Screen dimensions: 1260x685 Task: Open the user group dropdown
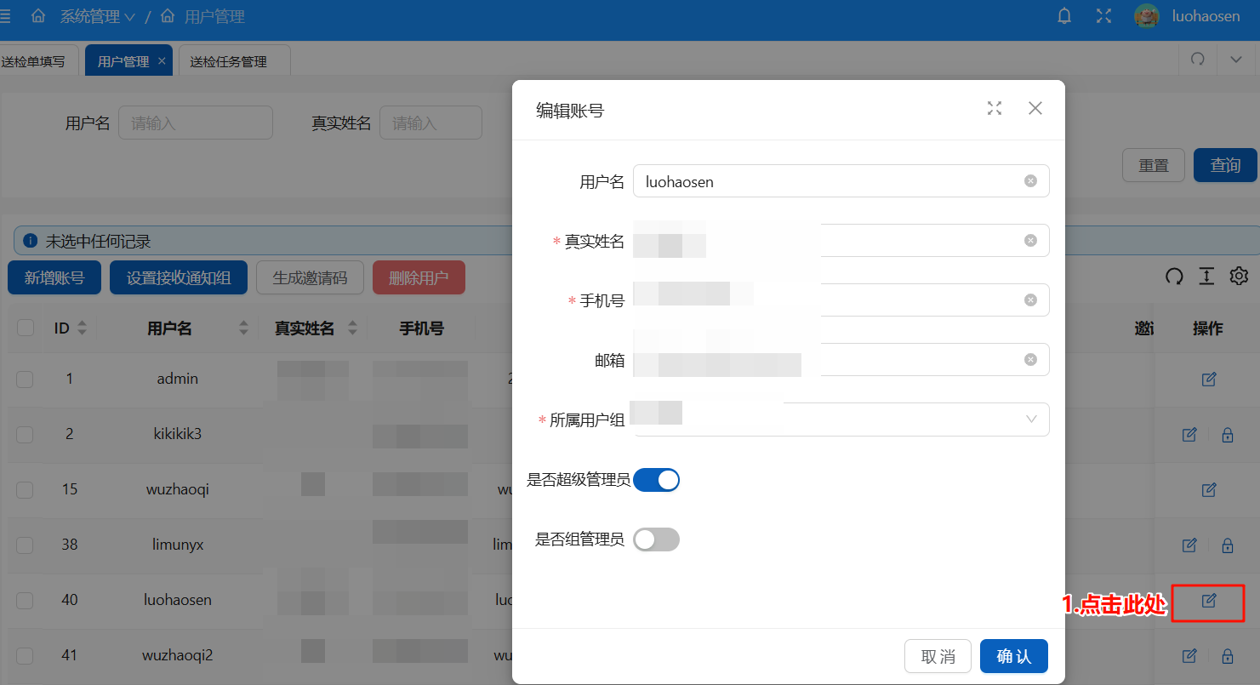(841, 420)
